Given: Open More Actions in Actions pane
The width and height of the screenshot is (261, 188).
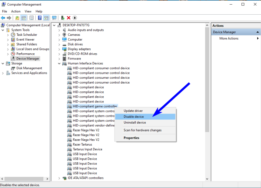Looking at the screenshot, I should 229,38.
